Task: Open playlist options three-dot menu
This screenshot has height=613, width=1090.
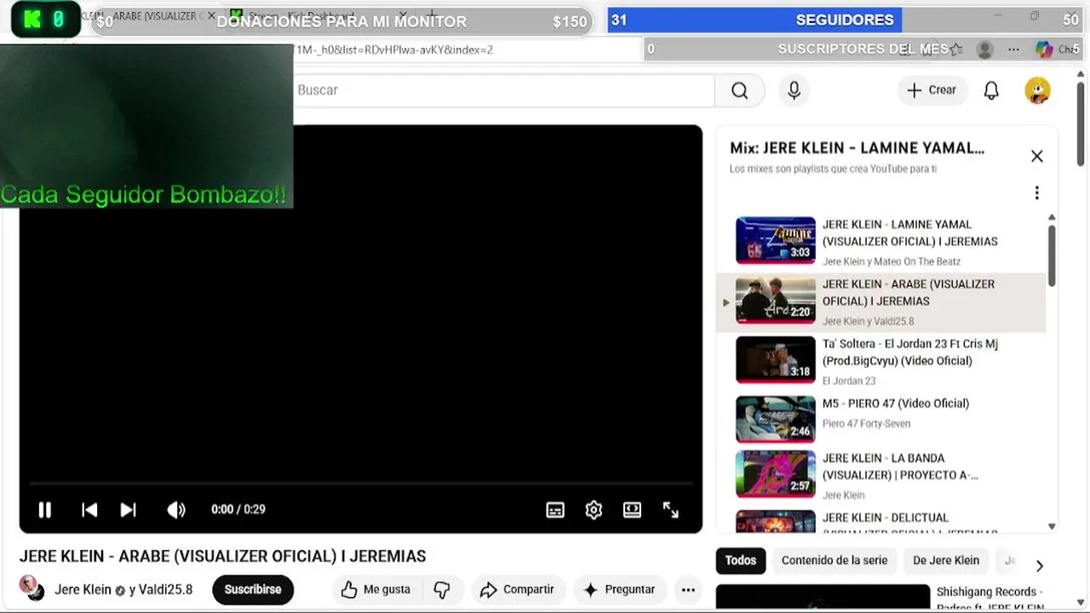Action: [x=1036, y=193]
